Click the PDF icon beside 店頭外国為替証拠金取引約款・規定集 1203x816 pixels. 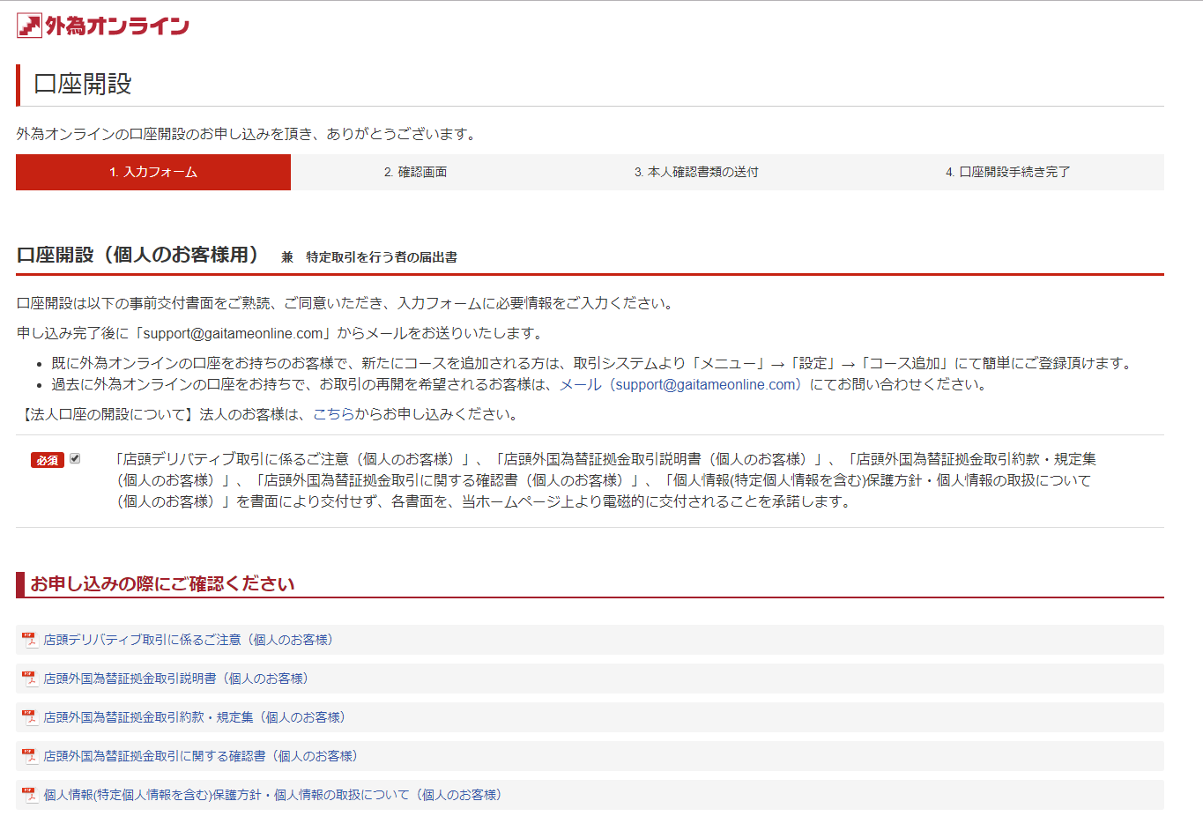(29, 717)
